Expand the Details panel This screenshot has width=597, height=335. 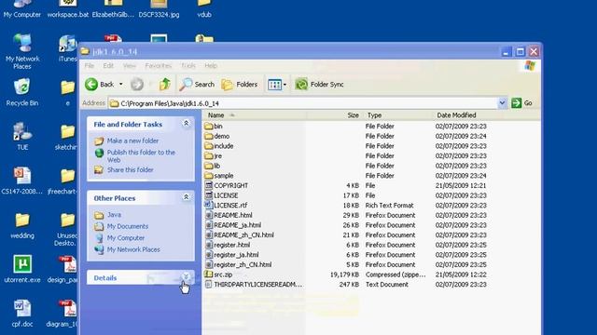[186, 276]
